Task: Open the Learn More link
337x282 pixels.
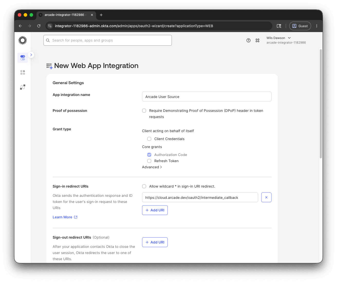Action: click(x=65, y=217)
